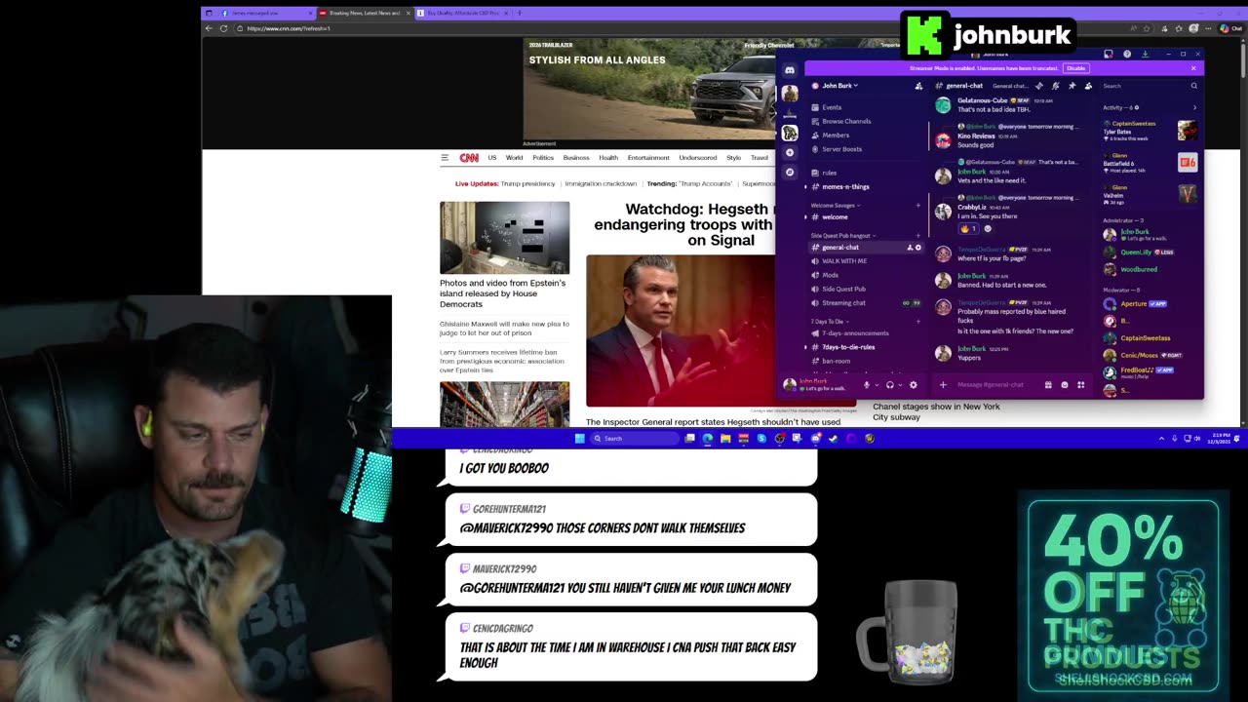Click Discord Search box
This screenshot has width=1248, height=702.
1150,86
